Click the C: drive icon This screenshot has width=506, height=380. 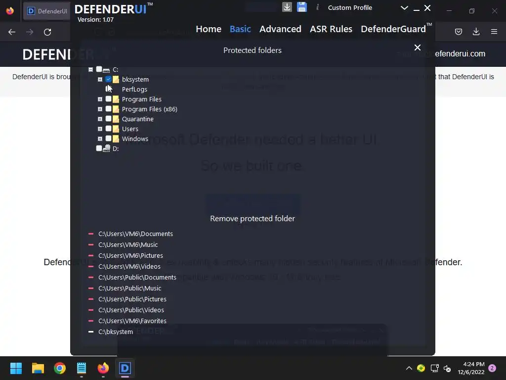point(106,70)
